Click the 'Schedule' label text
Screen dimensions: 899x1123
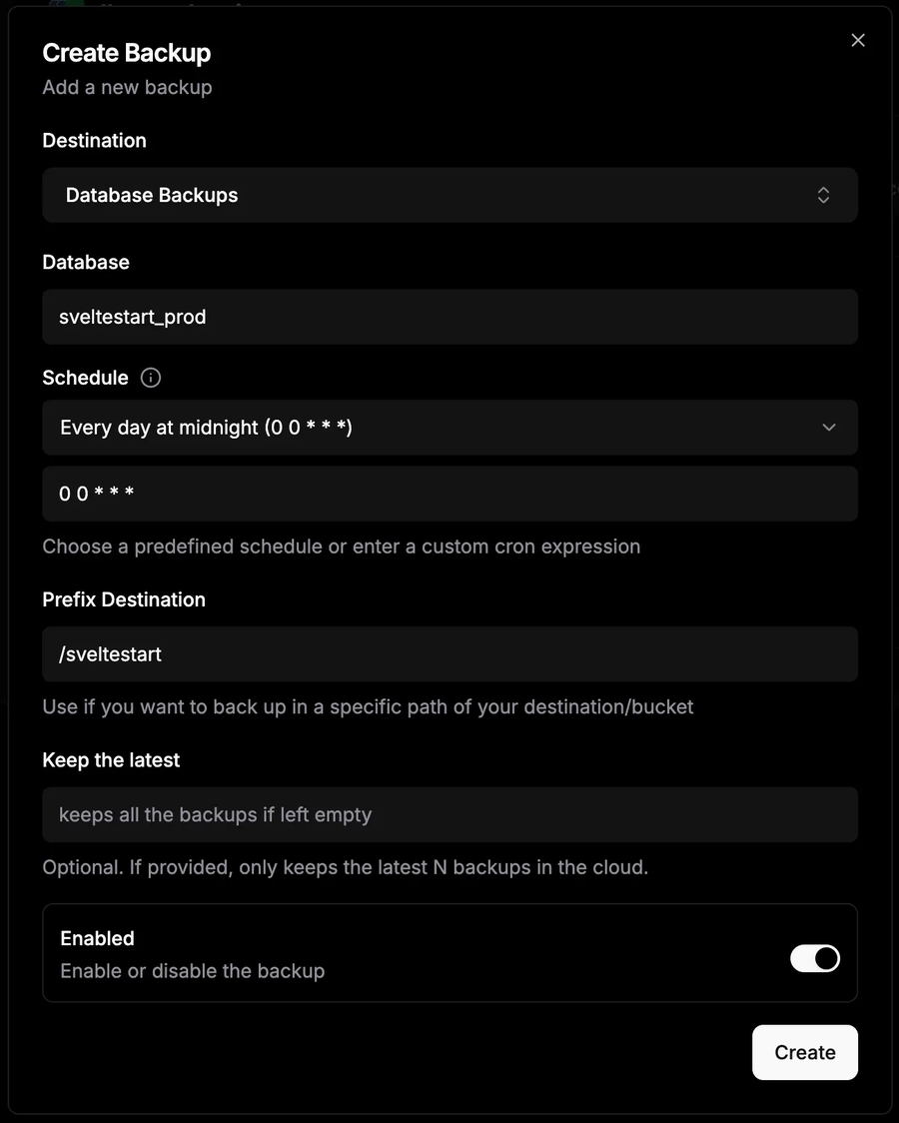[x=85, y=378]
